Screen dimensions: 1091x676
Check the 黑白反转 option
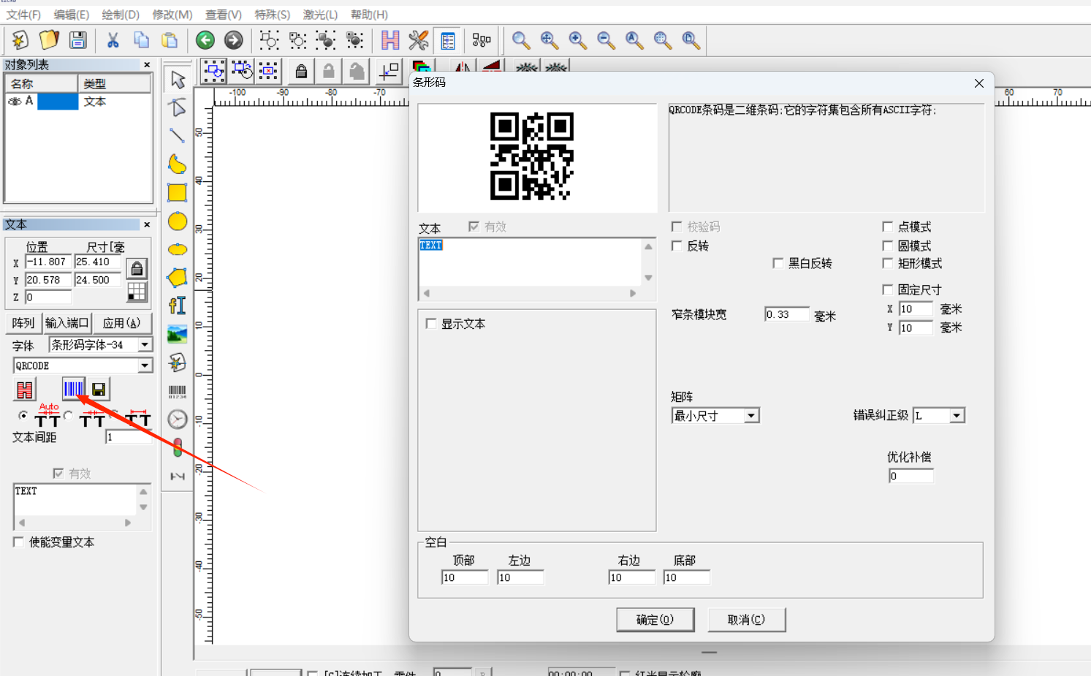(778, 263)
